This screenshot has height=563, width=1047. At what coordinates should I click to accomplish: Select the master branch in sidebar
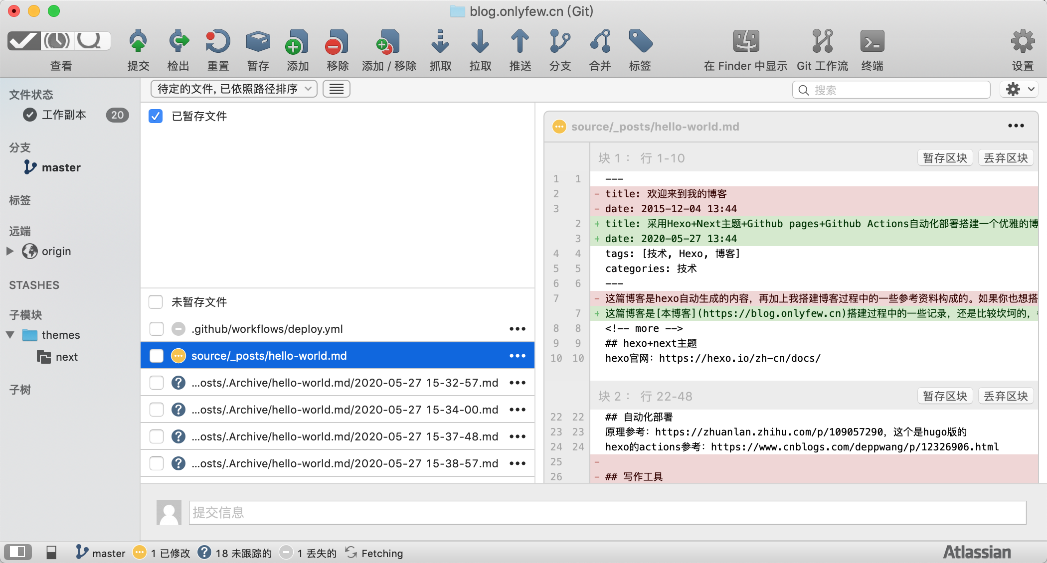(x=61, y=167)
